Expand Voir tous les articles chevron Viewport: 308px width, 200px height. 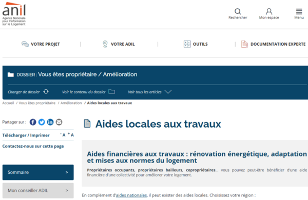tap(168, 92)
